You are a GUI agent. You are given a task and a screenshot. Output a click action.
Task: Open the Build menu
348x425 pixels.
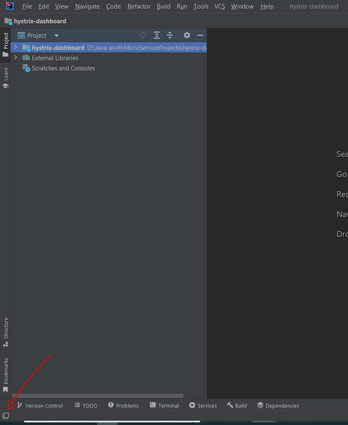tap(164, 6)
